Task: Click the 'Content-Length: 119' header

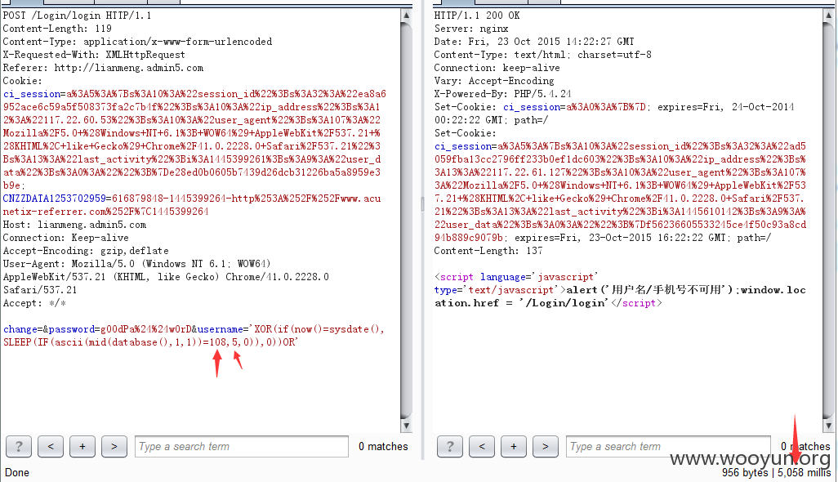Action: pyautogui.click(x=57, y=29)
